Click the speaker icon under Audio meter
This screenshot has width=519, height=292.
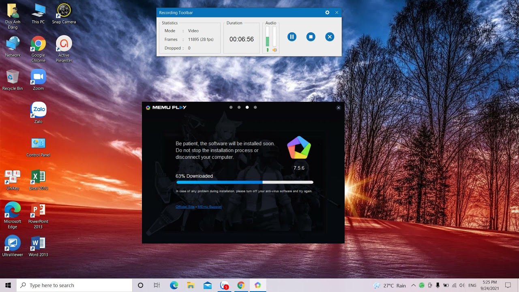click(275, 50)
